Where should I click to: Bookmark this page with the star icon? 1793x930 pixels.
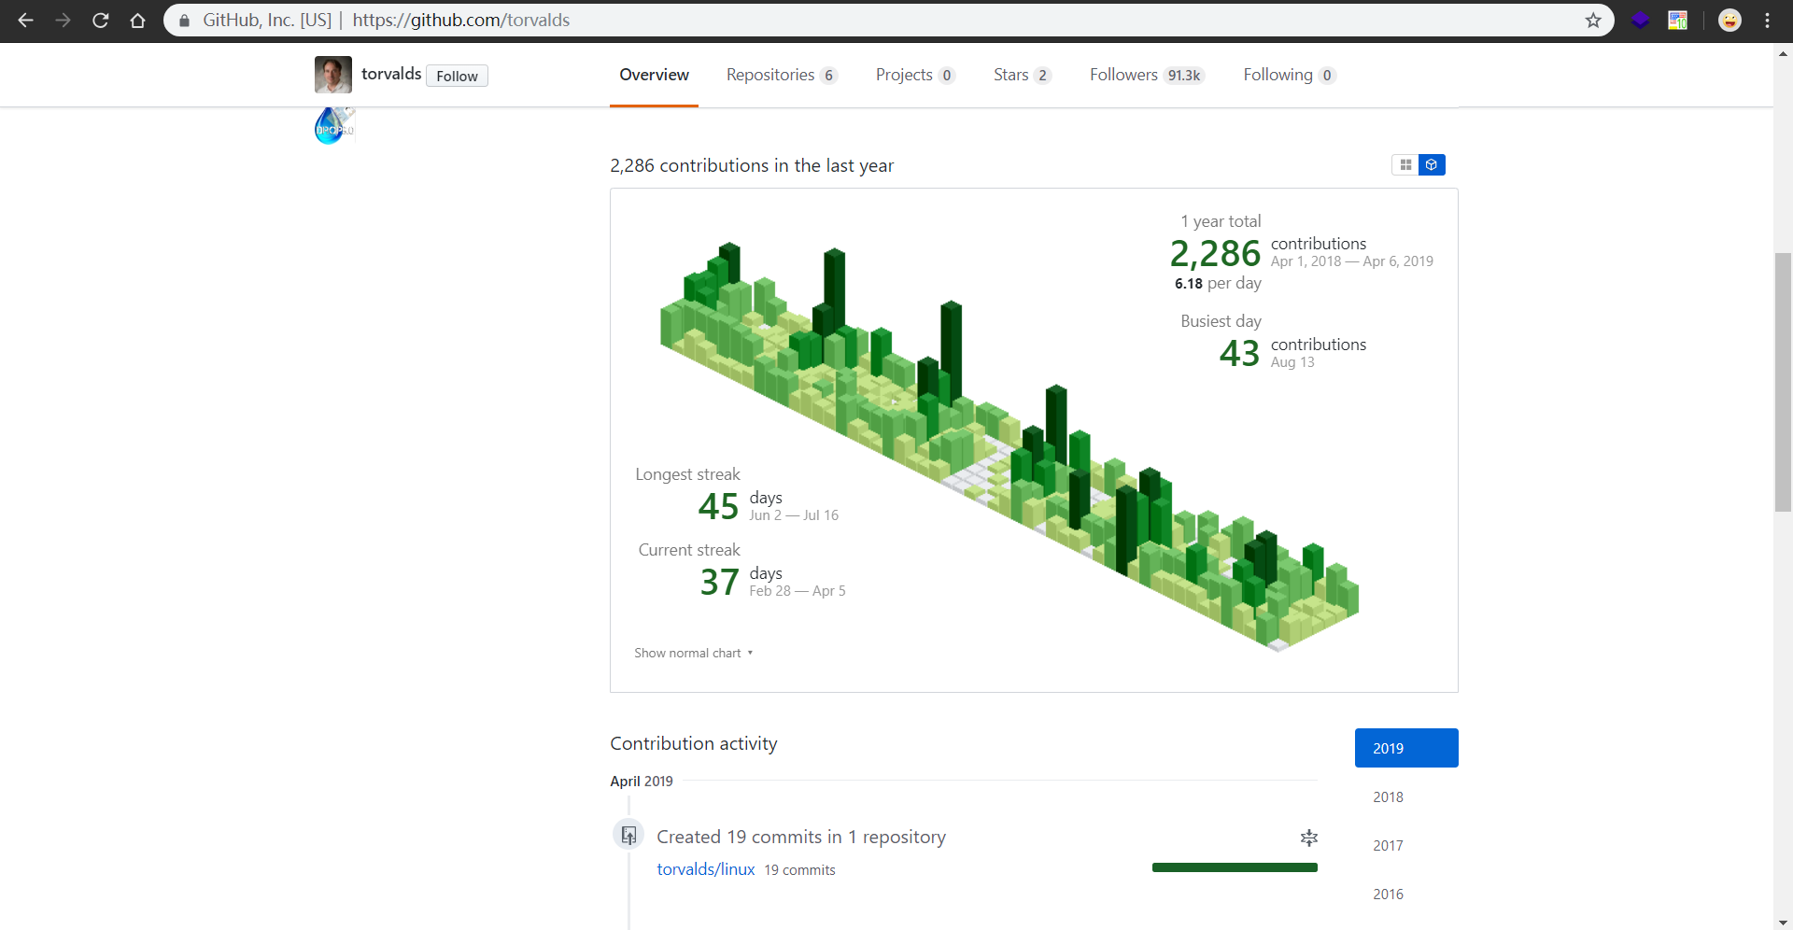pyautogui.click(x=1593, y=21)
